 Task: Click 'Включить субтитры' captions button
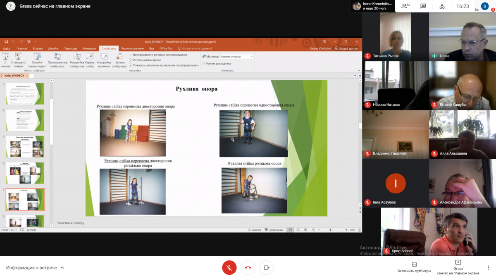click(414, 267)
